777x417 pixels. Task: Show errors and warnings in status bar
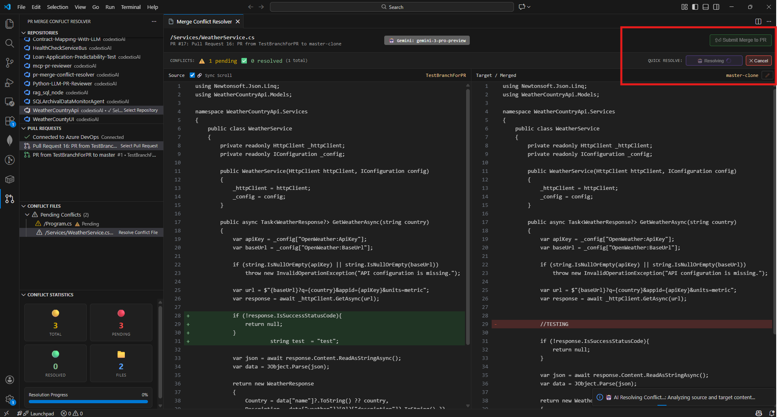click(72, 413)
